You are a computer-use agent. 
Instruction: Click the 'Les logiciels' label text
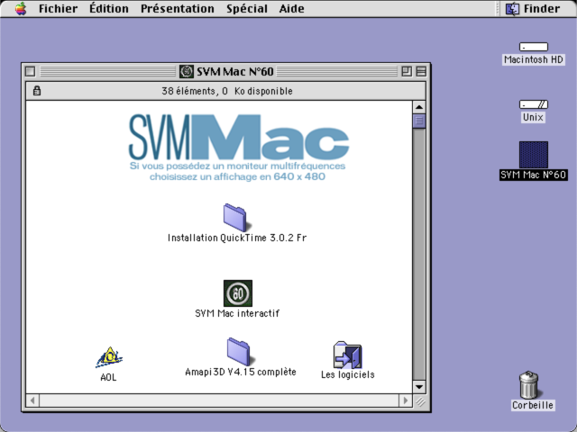pyautogui.click(x=348, y=374)
